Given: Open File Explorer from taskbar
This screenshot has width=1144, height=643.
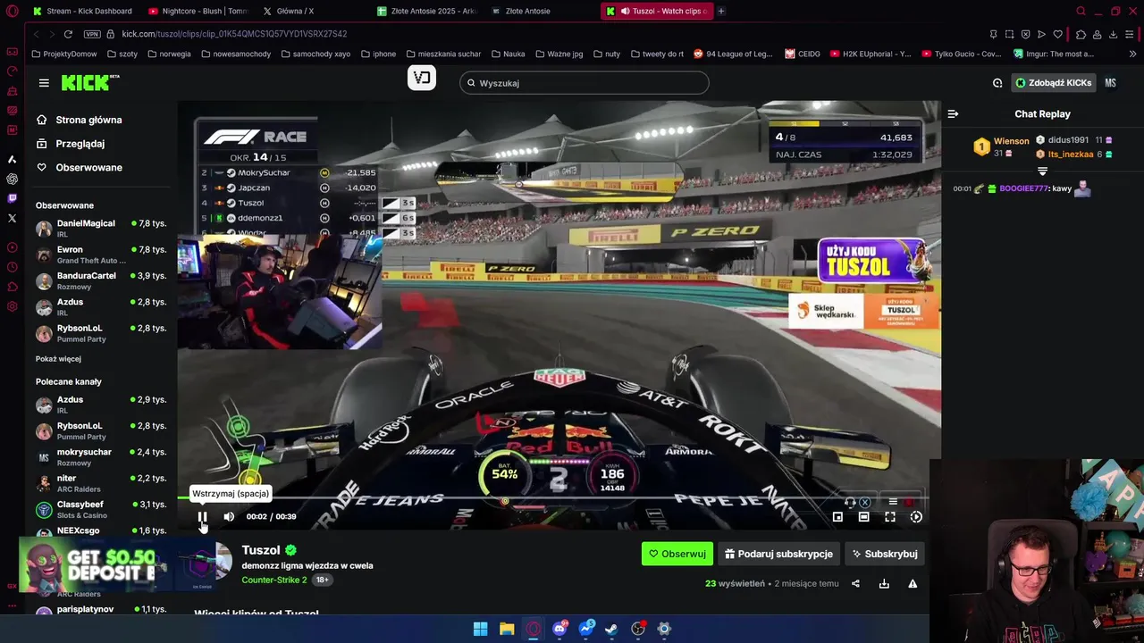Looking at the screenshot, I should [x=507, y=629].
